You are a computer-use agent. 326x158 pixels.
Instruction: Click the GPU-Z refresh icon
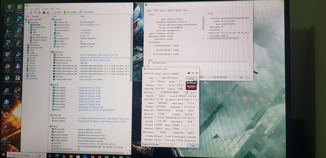click(x=193, y=73)
